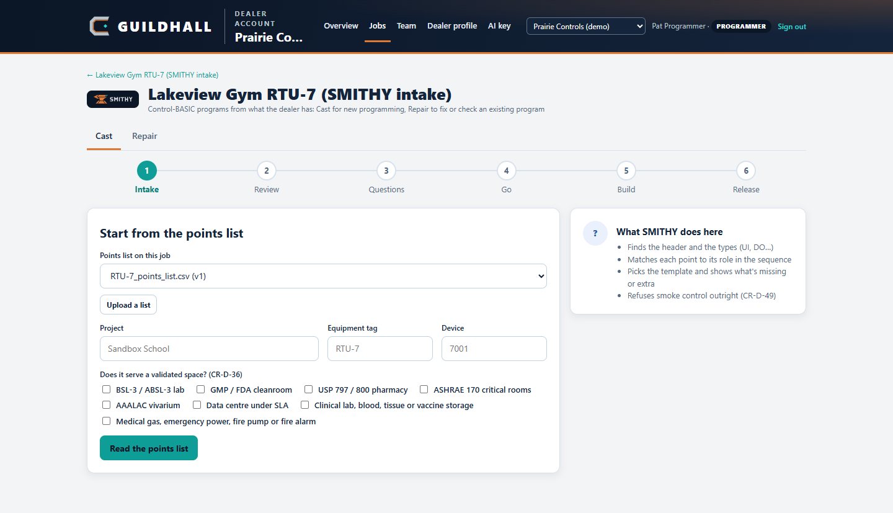
Task: Open the Team nav item
Action: [407, 26]
